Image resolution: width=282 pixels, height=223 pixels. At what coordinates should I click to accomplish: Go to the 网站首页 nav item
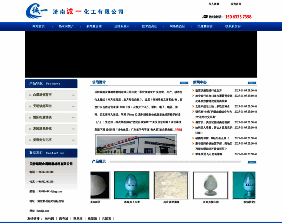pos(39,26)
